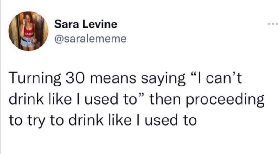Image resolution: width=279 pixels, height=154 pixels.
Task: Click Sara Levine's profile picture
Action: point(28,31)
